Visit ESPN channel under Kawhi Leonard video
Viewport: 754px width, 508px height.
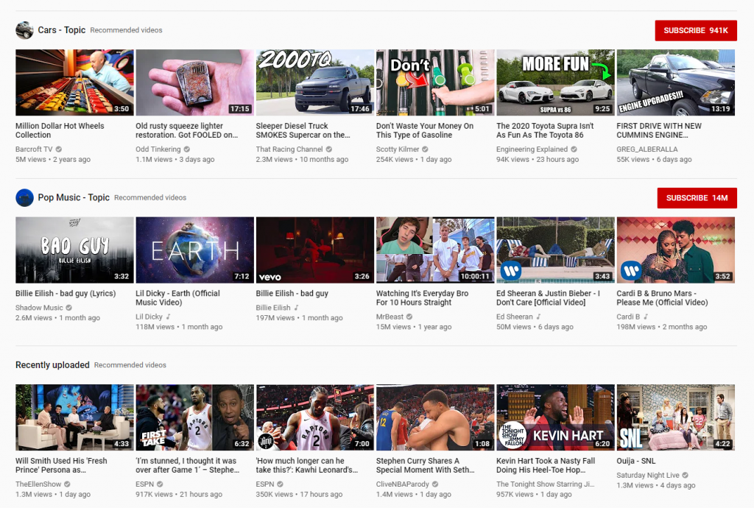click(265, 484)
